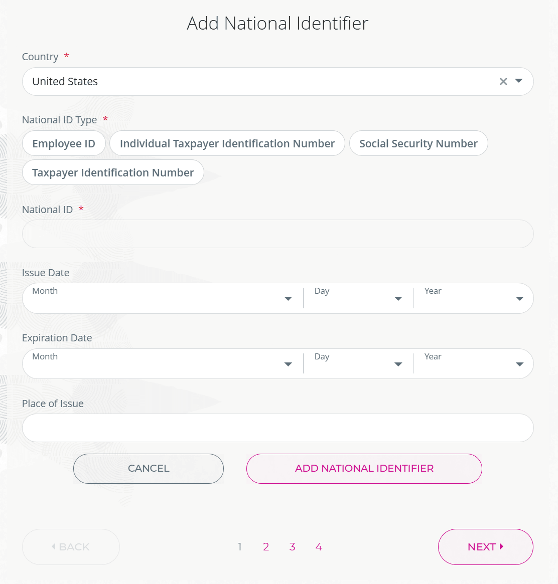Jump to step 3 page
The width and height of the screenshot is (558, 584).
[x=292, y=547]
